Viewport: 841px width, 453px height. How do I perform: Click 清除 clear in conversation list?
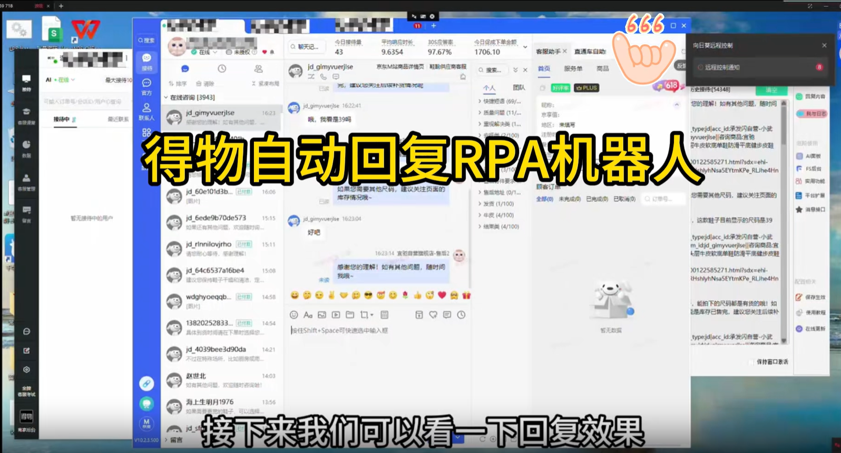(205, 84)
